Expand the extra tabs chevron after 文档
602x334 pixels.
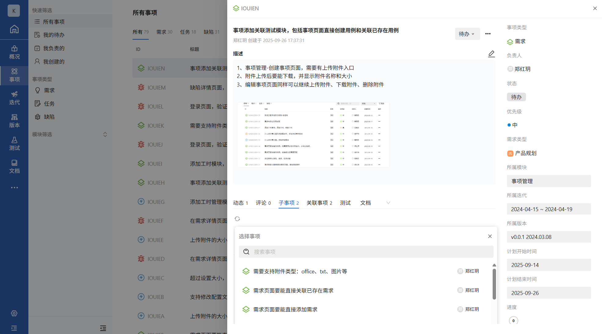pyautogui.click(x=388, y=203)
